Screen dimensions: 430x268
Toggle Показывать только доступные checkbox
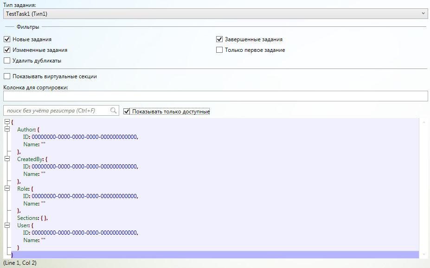[x=127, y=111]
